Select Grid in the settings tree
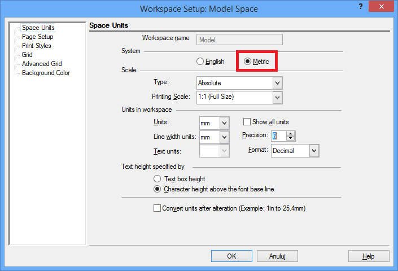Image resolution: width=398 pixels, height=271 pixels. click(27, 55)
